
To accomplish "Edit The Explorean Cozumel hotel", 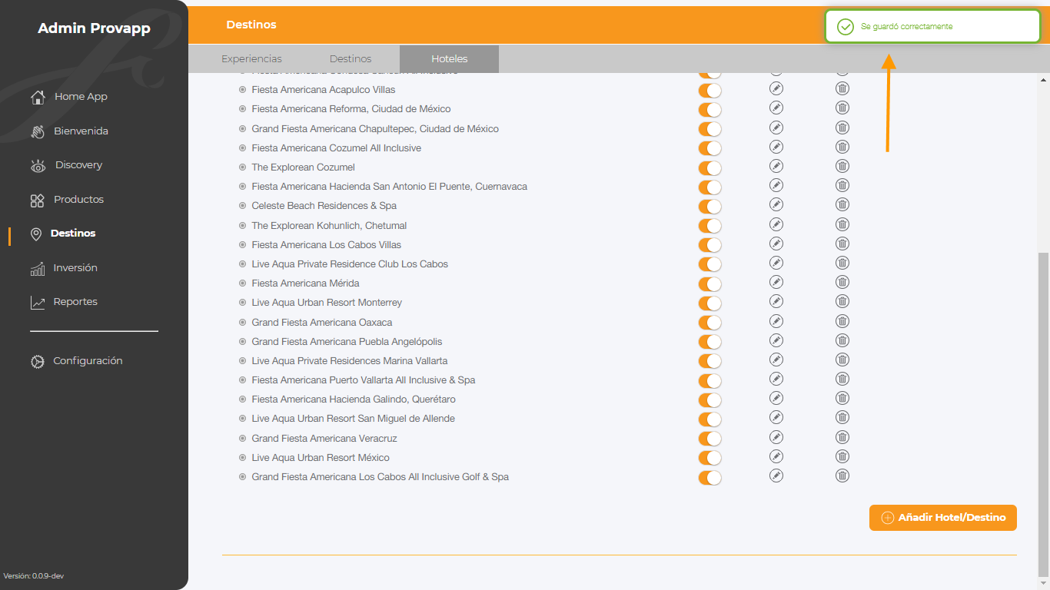I will tap(776, 166).
